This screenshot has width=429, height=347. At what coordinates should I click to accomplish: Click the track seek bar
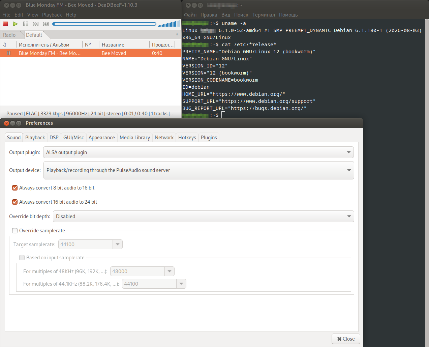(104, 24)
